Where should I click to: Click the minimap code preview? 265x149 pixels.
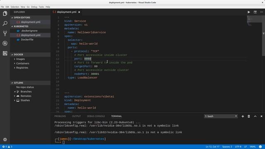[x=254, y=21]
